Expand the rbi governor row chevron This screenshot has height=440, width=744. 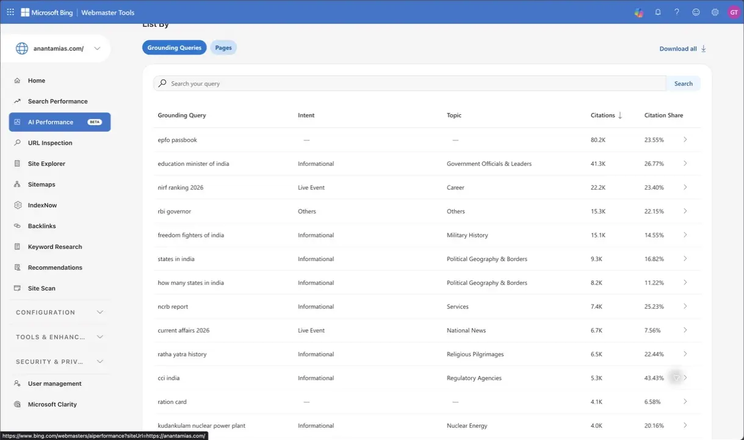(685, 211)
